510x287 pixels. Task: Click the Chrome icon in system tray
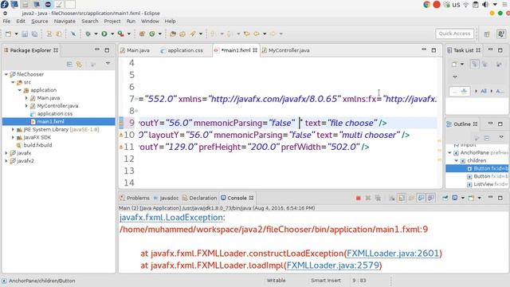[x=427, y=5]
